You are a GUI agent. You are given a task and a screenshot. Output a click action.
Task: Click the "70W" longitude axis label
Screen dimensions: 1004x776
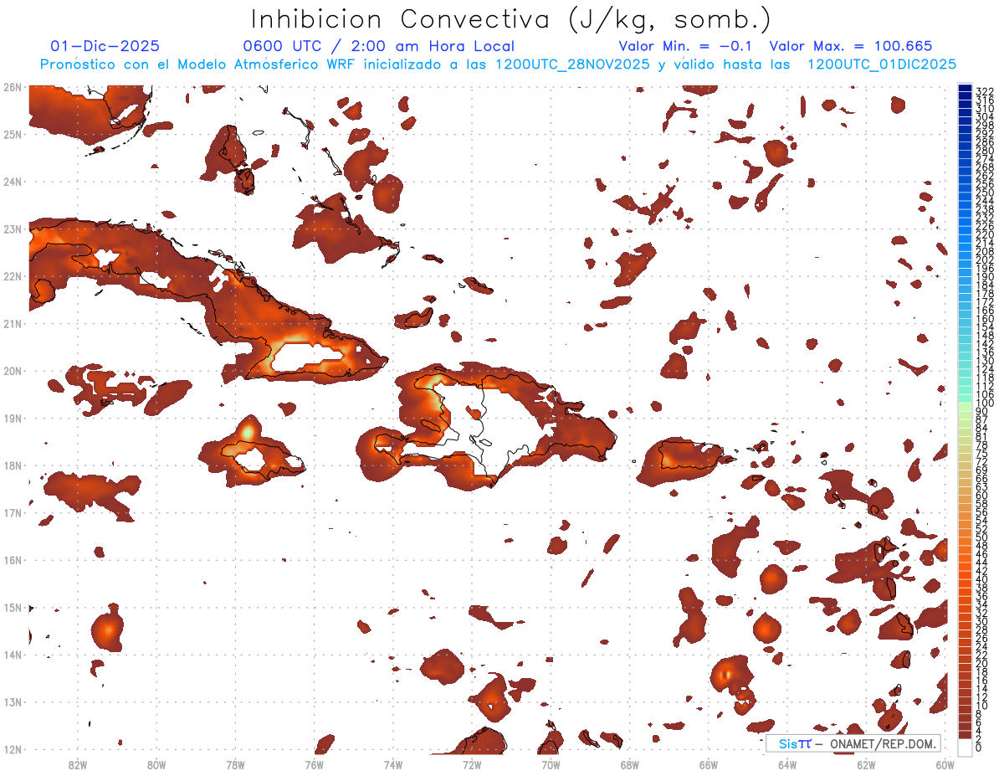pos(551,764)
